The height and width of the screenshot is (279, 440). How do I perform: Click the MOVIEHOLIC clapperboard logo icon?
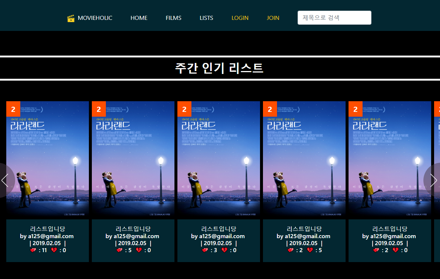(71, 18)
